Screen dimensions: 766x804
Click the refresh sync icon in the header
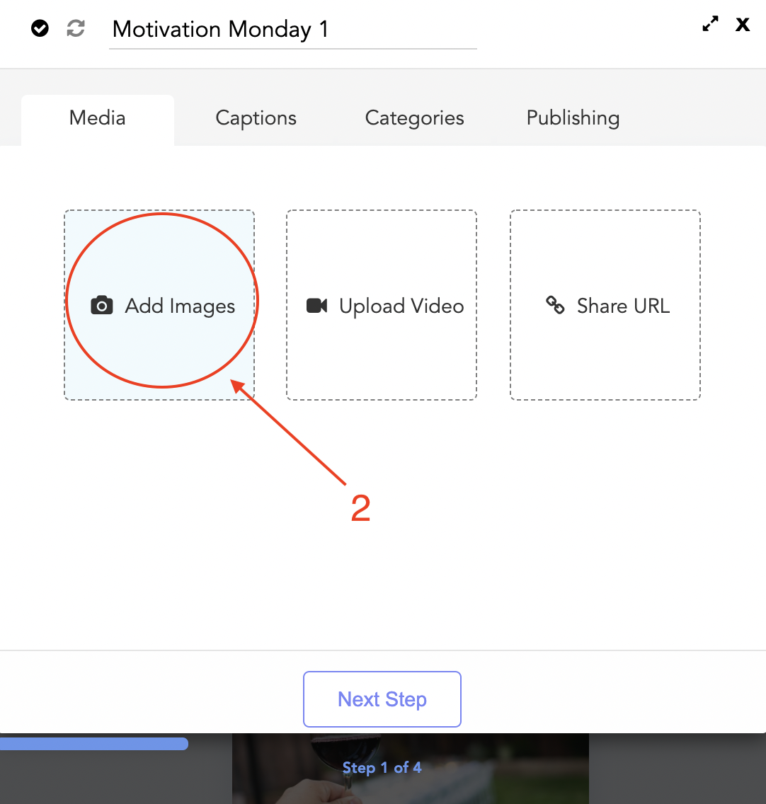pos(75,28)
